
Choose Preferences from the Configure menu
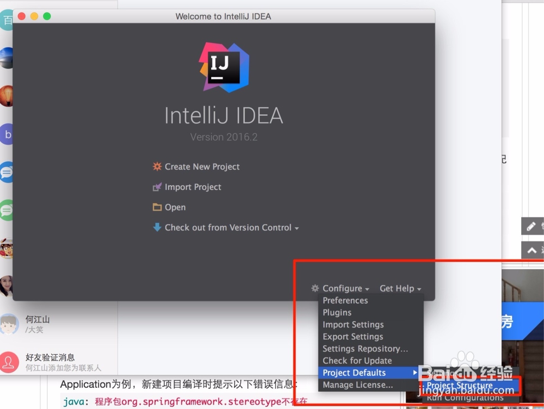(x=370, y=300)
